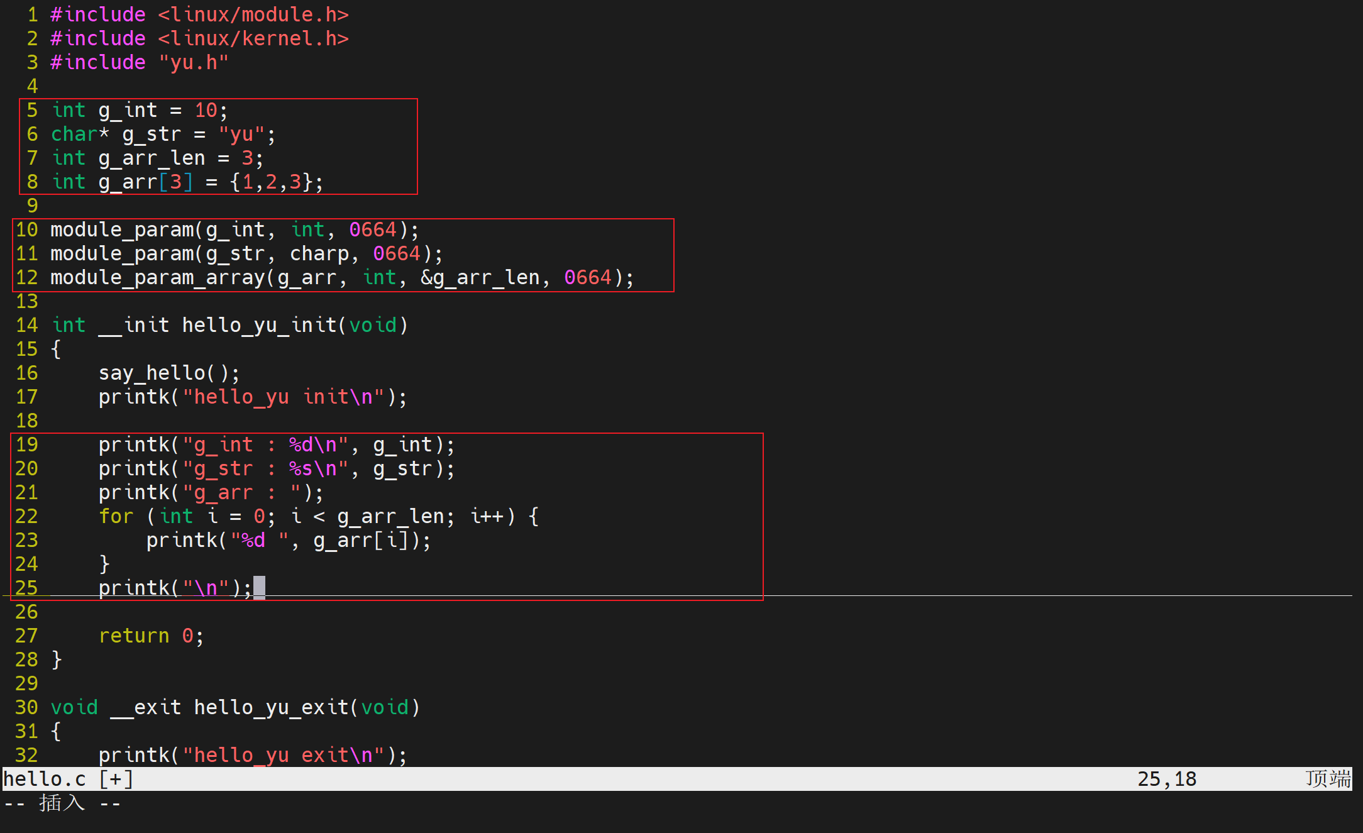This screenshot has width=1363, height=833.
Task: Click the %d format specifier on line 19
Action: [x=302, y=444]
